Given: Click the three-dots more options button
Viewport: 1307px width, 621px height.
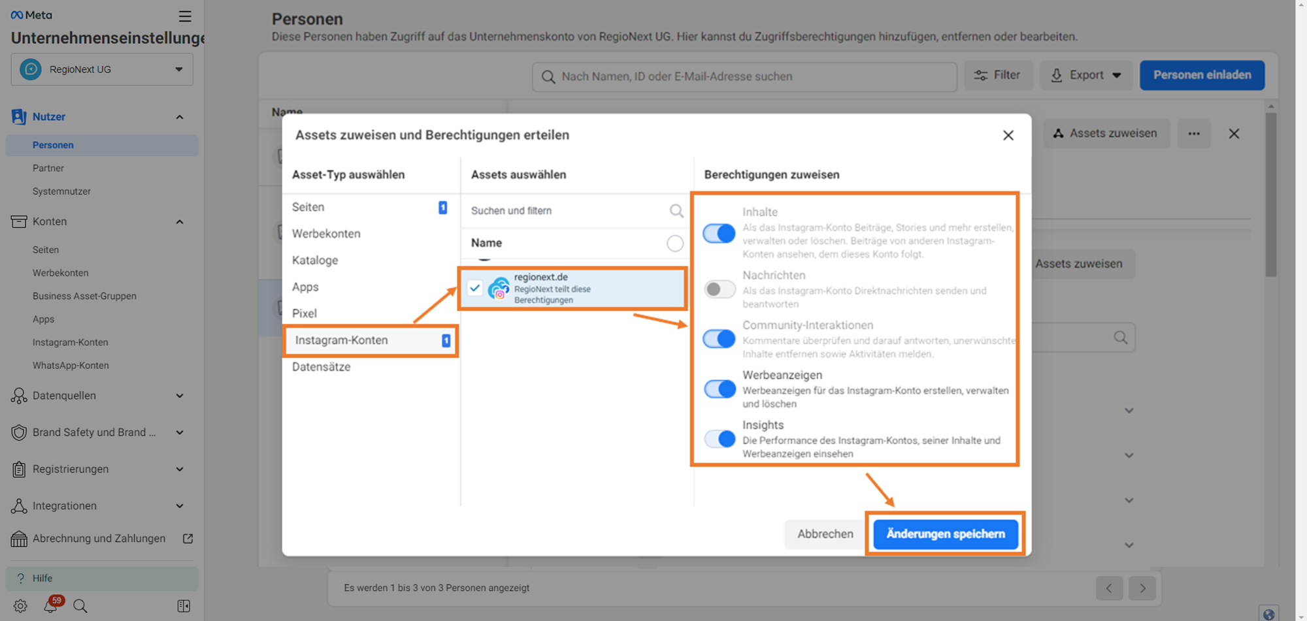Looking at the screenshot, I should 1194,134.
